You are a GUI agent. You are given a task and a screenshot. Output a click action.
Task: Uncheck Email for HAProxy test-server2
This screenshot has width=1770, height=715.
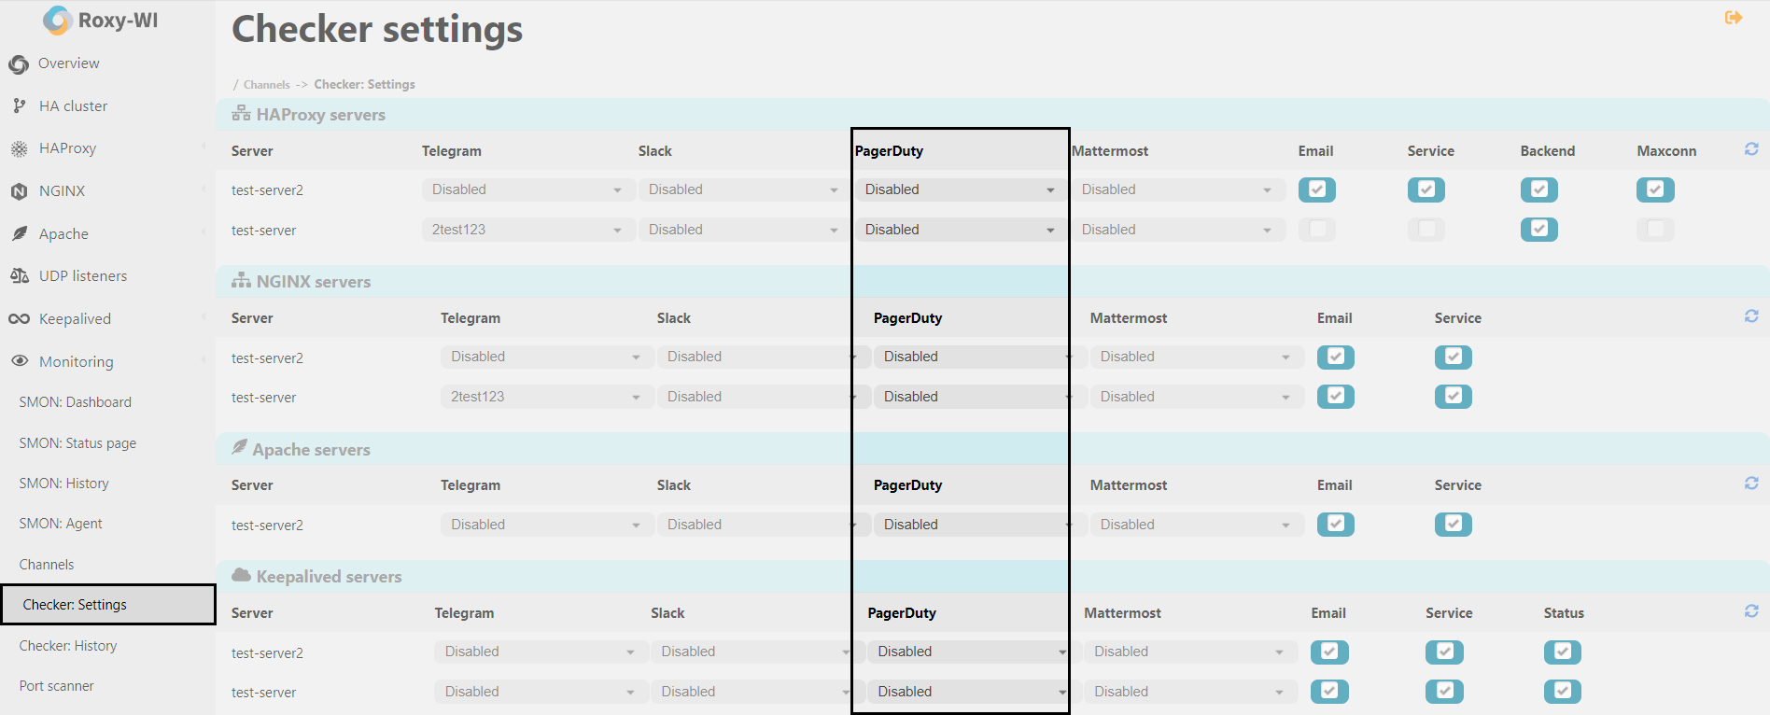1316,189
